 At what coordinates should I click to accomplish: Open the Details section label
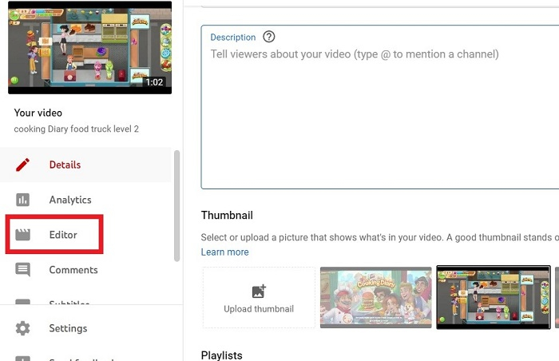click(65, 165)
